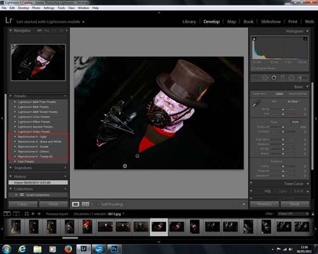Expand Replichrome II - Kodak preset folder
The width and height of the screenshot is (318, 254).
click(x=15, y=147)
